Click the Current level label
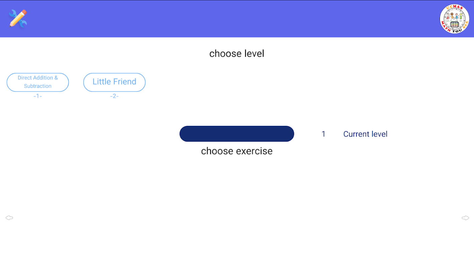 (365, 134)
